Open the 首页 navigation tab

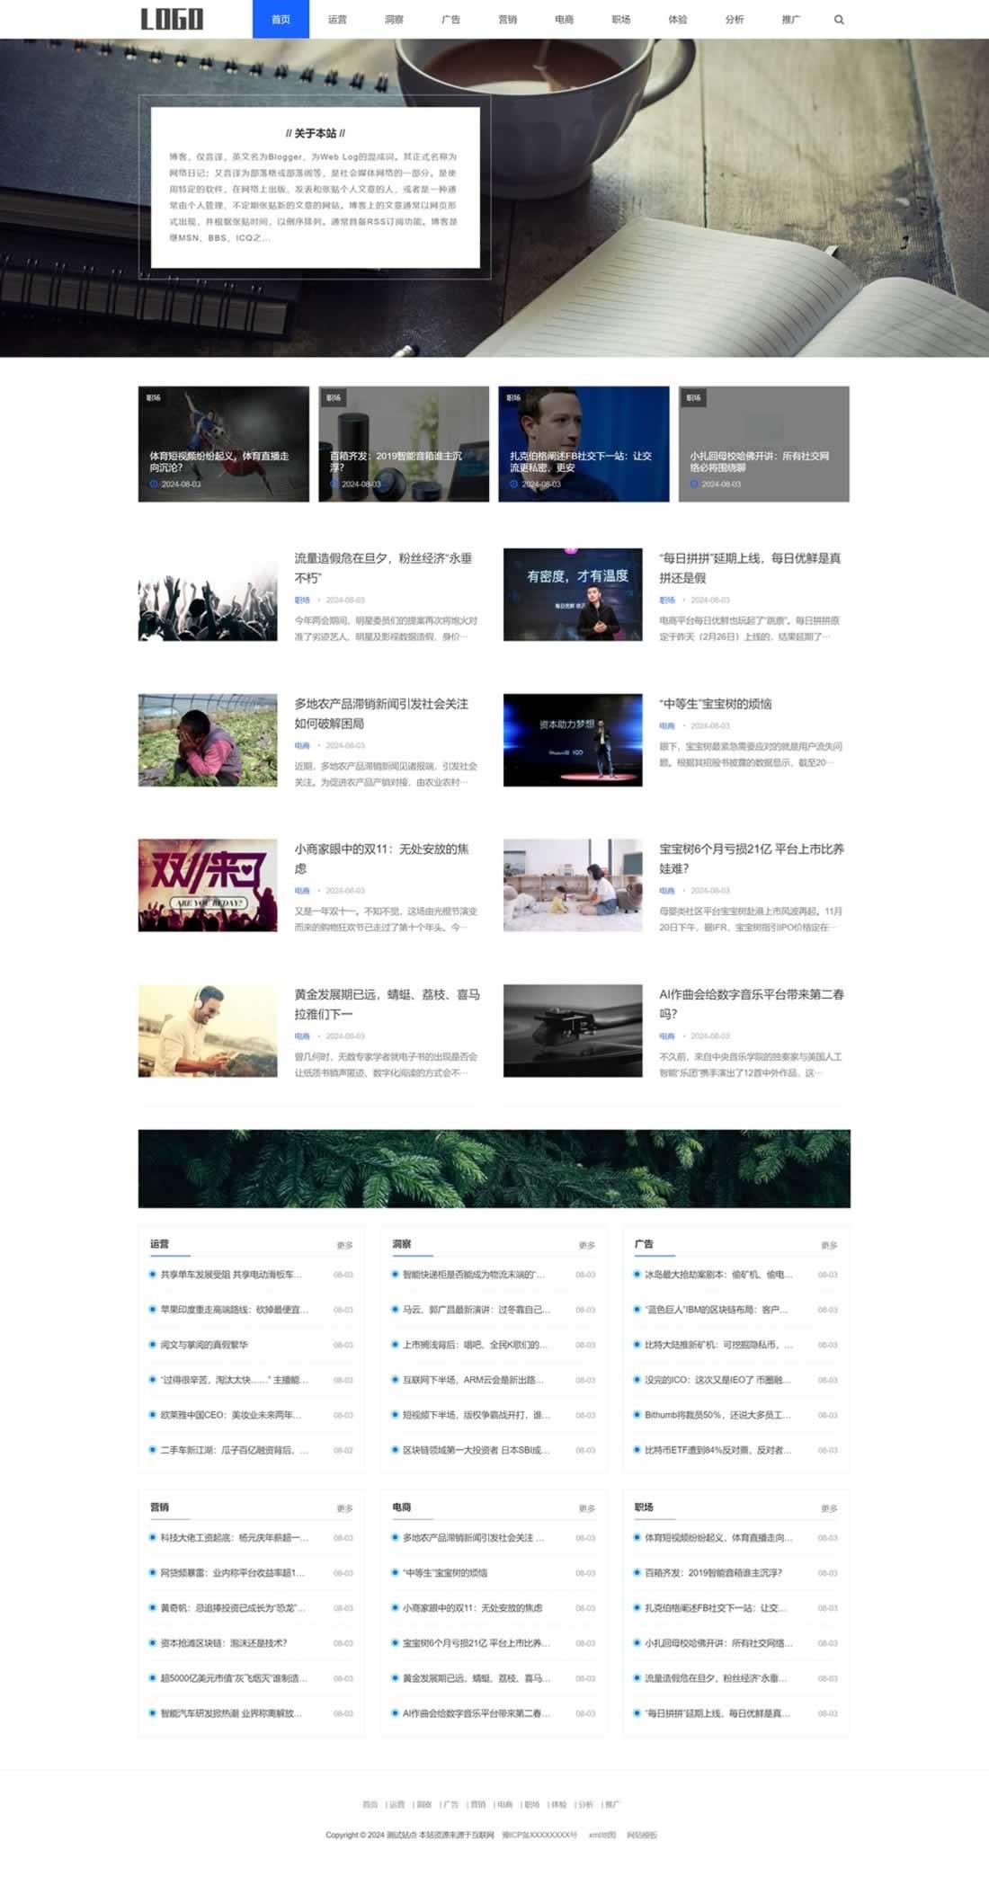pos(281,20)
